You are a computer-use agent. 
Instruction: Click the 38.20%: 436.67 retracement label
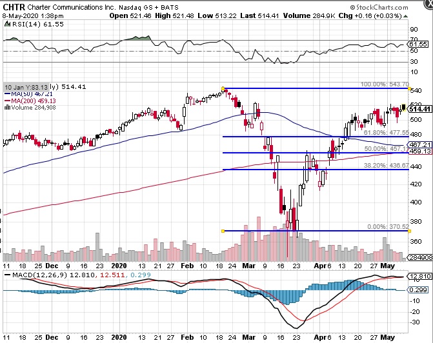386,166
